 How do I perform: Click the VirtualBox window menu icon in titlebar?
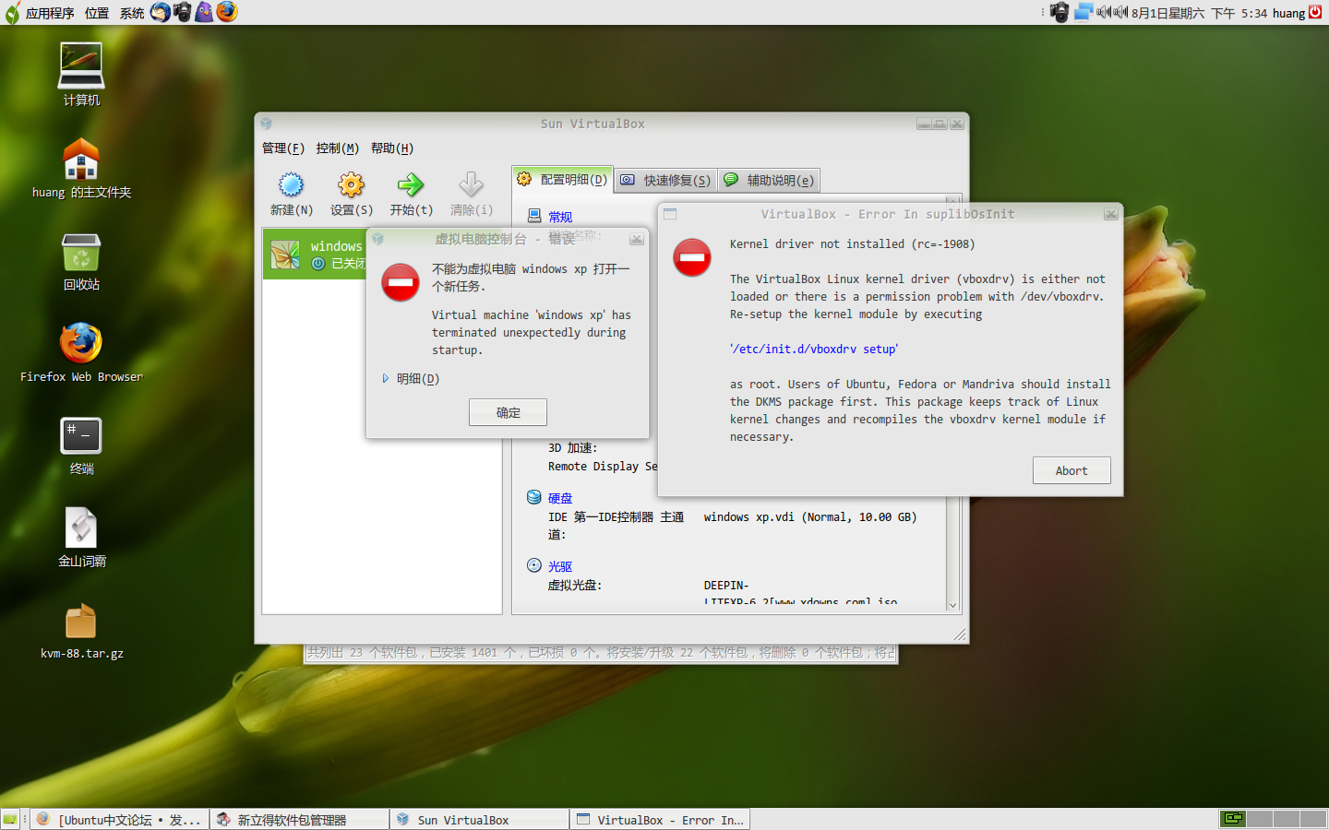tap(266, 124)
